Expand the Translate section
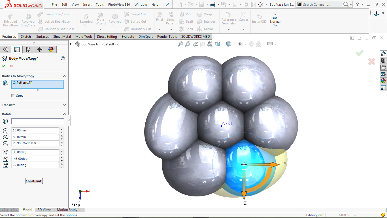Image resolution: width=387 pixels, height=218 pixels. [65, 105]
